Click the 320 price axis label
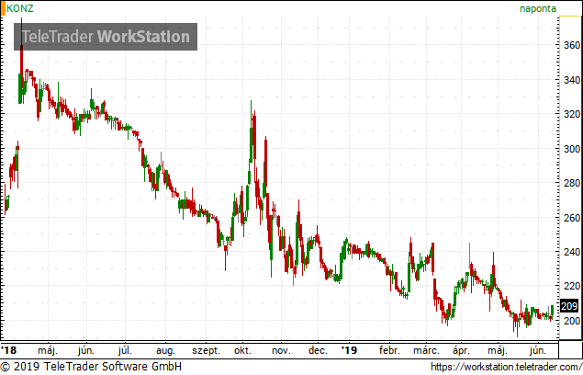Viewport: 583px width, 375px height. pos(572,114)
